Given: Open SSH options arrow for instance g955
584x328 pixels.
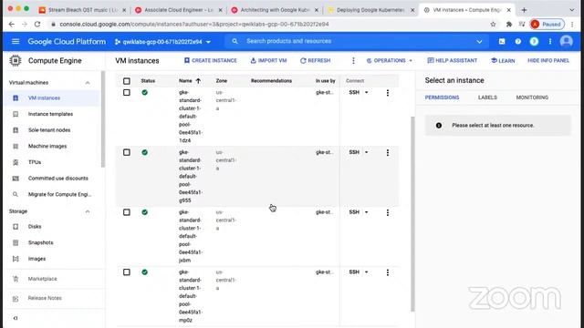Looking at the screenshot, I should click(366, 152).
